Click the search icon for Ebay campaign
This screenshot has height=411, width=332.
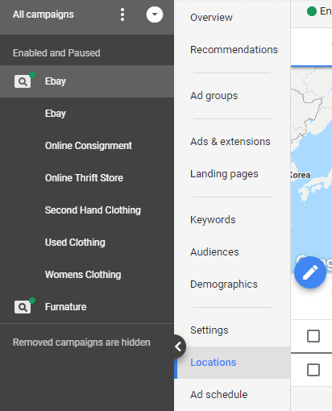point(23,81)
